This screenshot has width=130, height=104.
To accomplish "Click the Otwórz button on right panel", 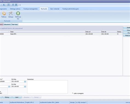I will (x=127, y=30).
